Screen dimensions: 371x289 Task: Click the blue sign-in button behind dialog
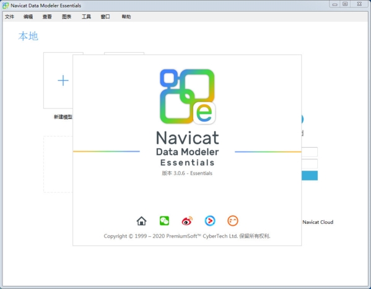pyautogui.click(x=310, y=176)
